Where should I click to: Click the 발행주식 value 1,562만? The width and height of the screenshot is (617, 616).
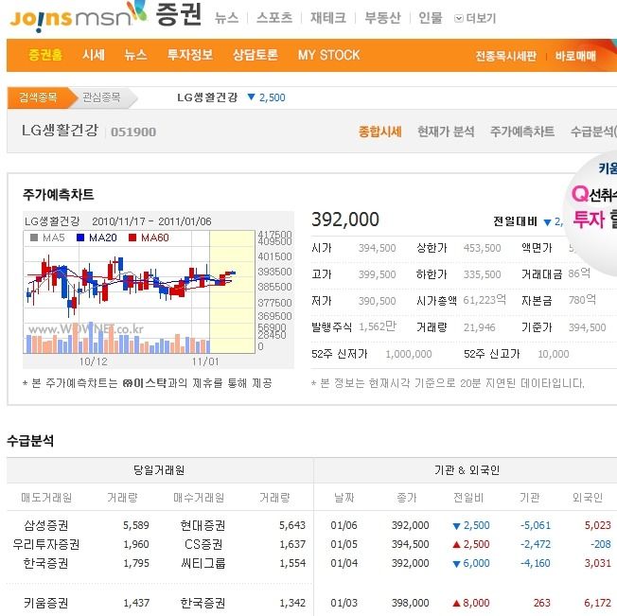(x=378, y=326)
